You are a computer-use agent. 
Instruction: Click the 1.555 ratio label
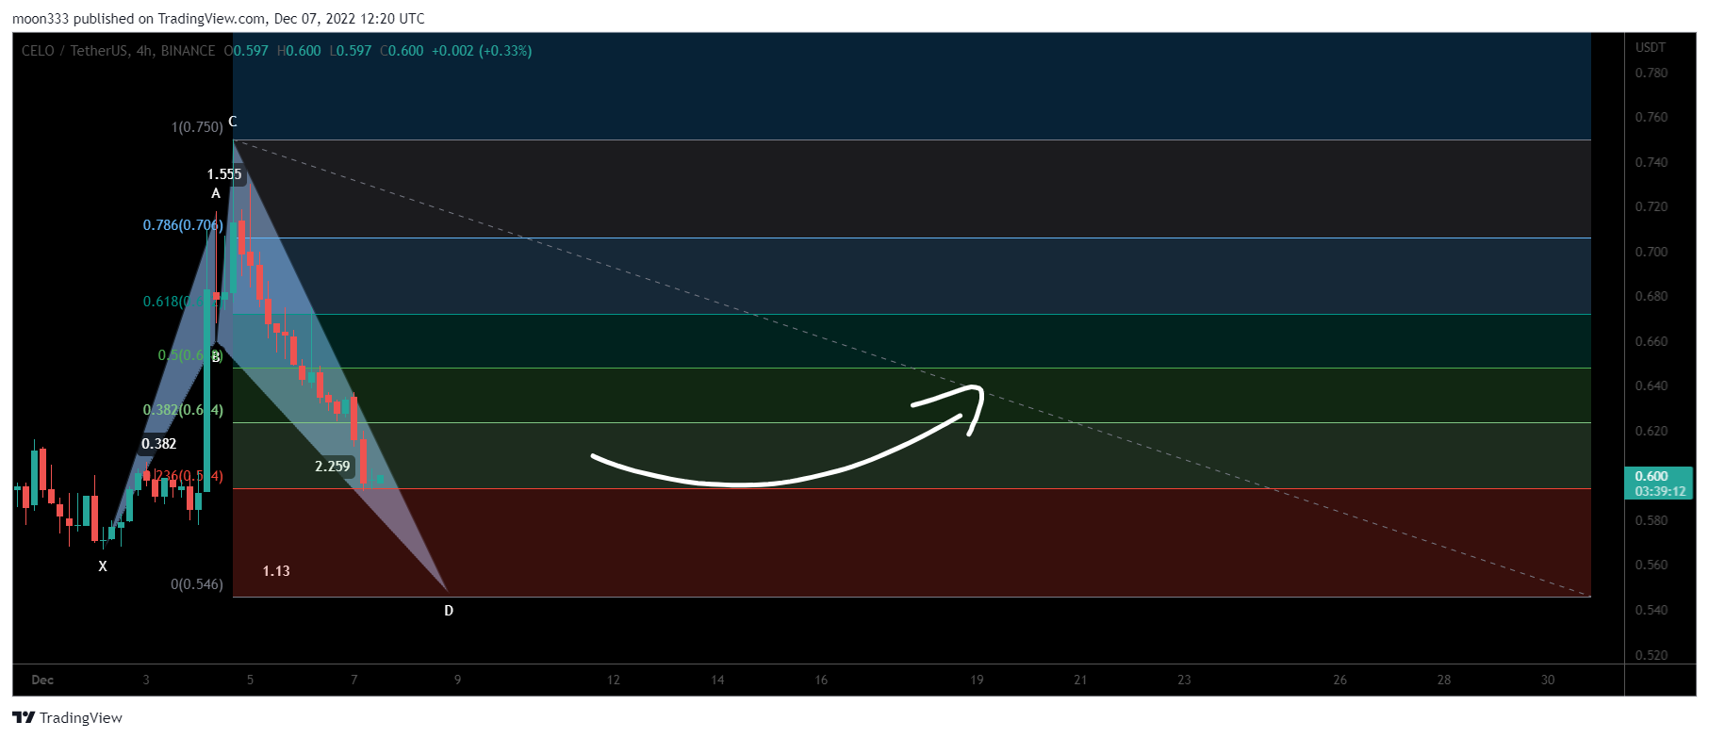pos(224,174)
